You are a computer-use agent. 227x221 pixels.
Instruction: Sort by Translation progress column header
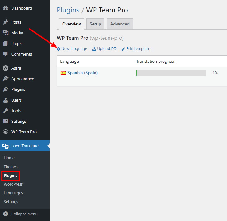pyautogui.click(x=155, y=61)
